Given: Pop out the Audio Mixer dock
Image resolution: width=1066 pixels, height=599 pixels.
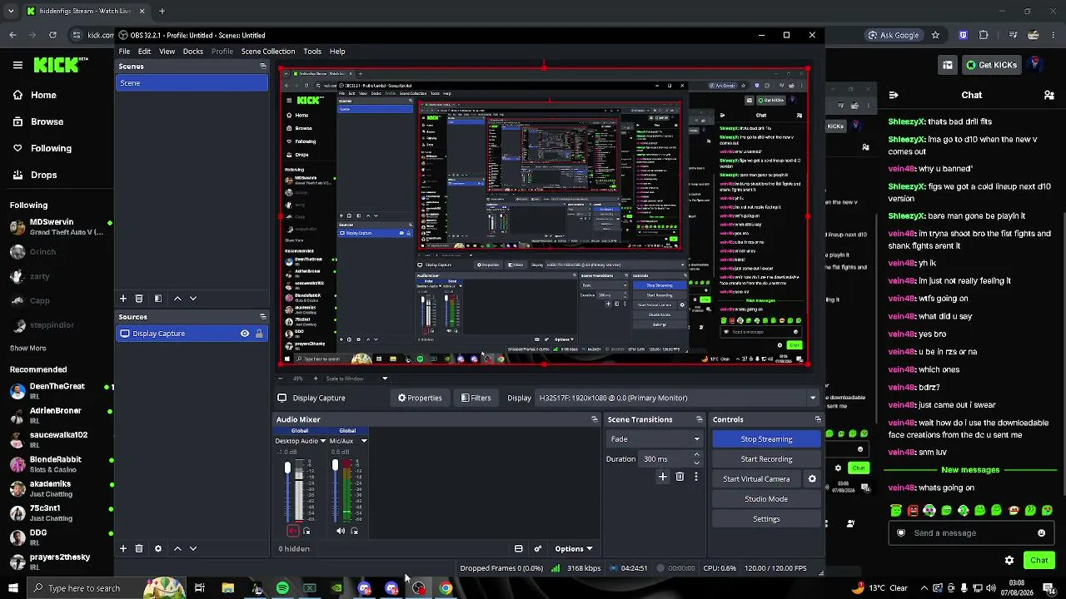Looking at the screenshot, I should click(x=595, y=419).
